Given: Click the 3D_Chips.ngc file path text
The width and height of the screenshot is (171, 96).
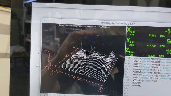Looking at the screenshot, I should [84, 26].
